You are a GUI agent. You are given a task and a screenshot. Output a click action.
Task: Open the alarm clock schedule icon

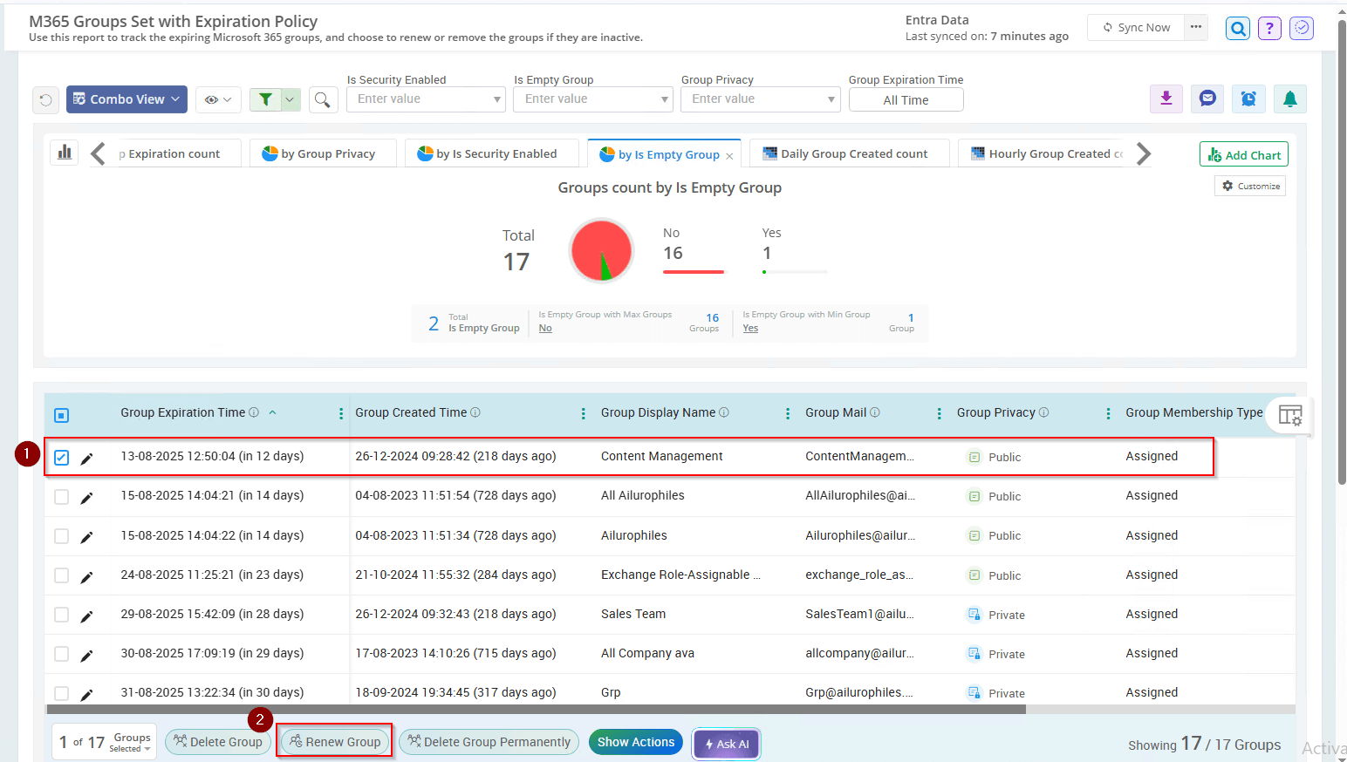point(1248,99)
